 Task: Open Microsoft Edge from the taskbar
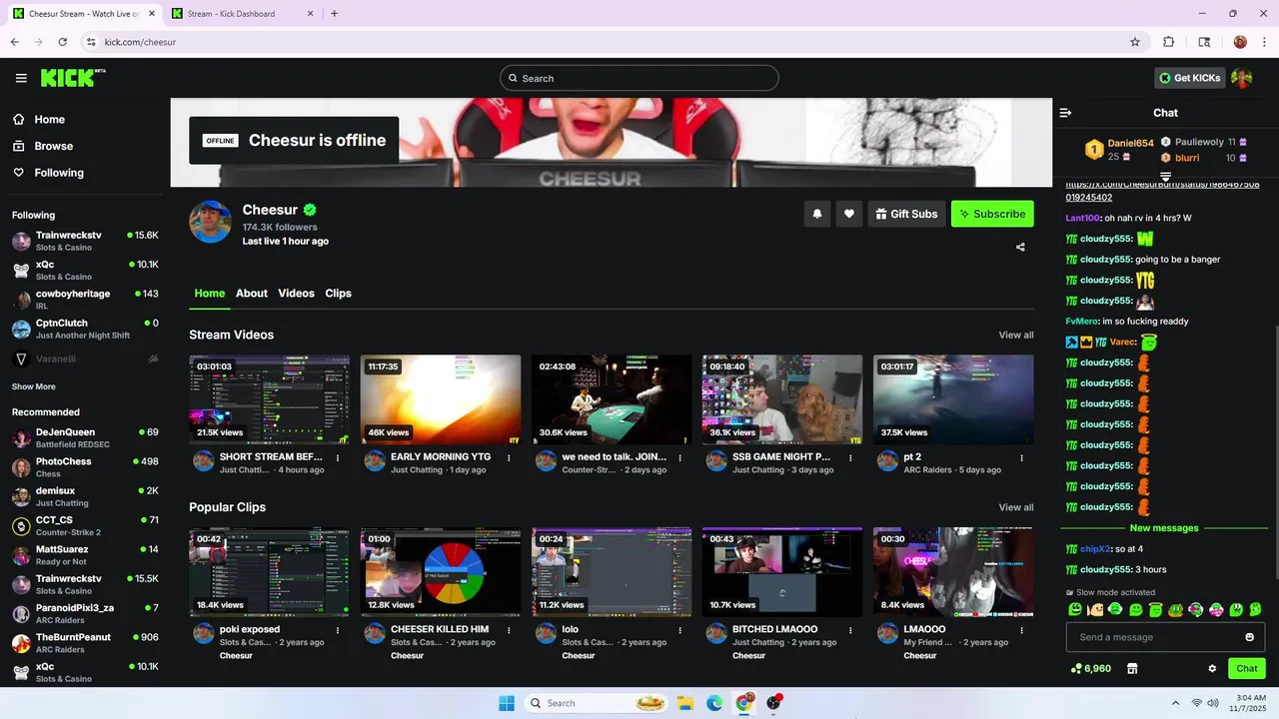714,703
